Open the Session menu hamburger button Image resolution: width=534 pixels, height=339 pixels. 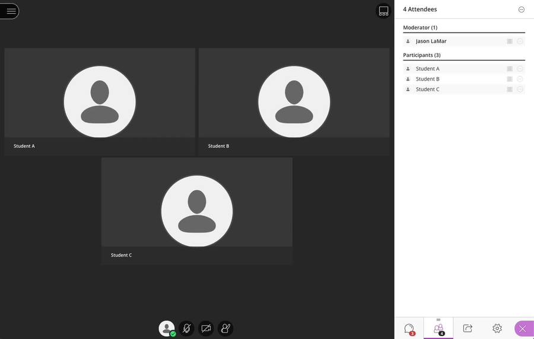coord(10,11)
